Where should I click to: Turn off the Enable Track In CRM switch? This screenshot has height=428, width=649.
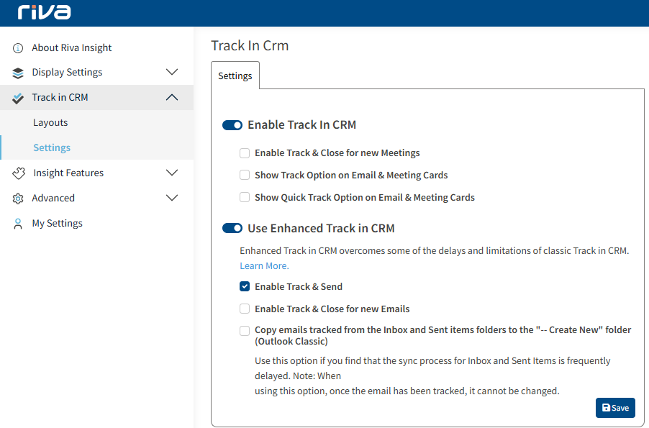pos(232,125)
